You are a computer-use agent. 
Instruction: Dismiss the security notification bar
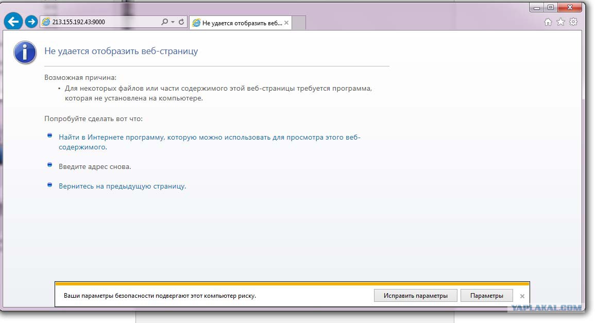pos(522,296)
